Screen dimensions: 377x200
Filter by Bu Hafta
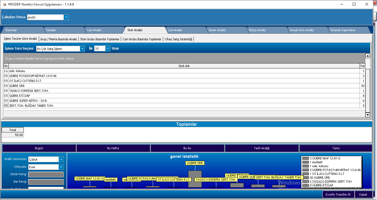[x=113, y=148]
